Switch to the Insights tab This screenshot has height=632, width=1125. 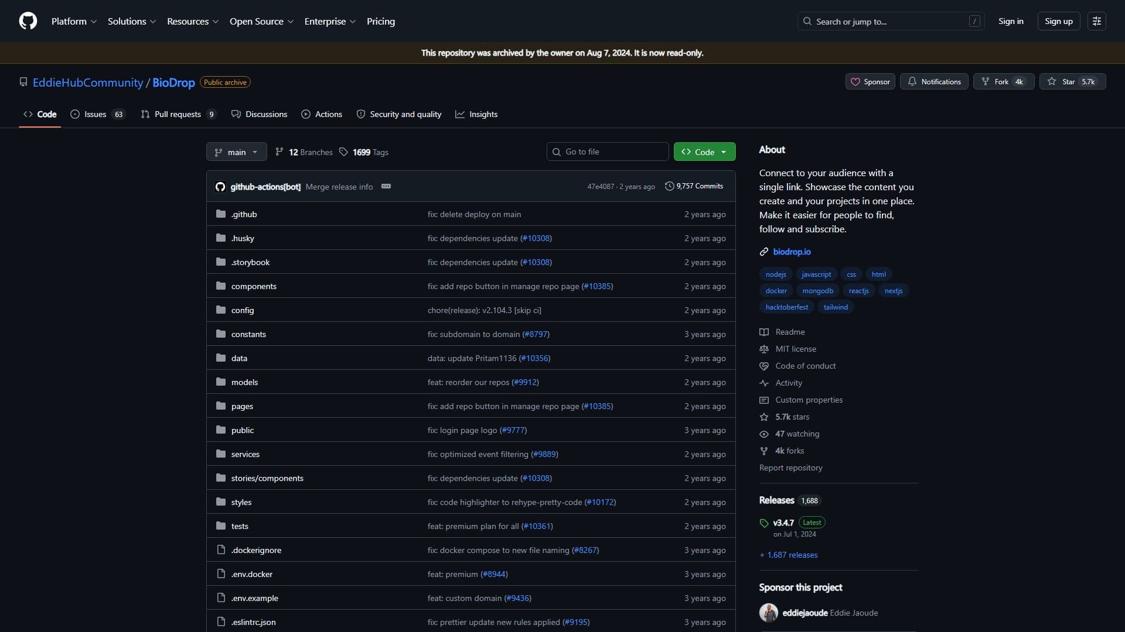(476, 114)
